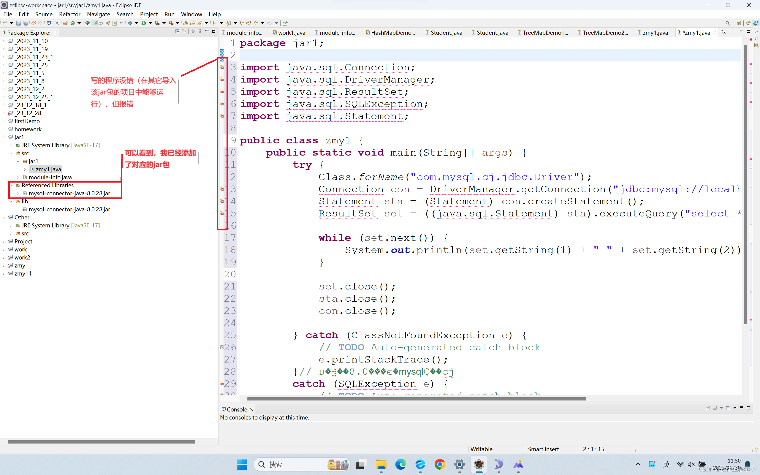Image resolution: width=760 pixels, height=475 pixels.
Task: Toggle Mark Occurrences highlighter
Action: point(94,23)
